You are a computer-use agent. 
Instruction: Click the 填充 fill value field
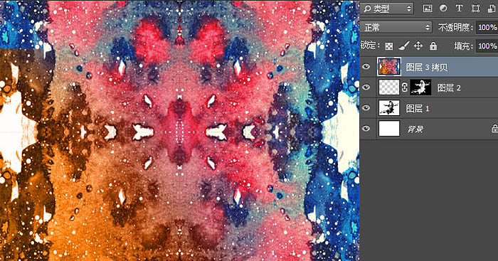[487, 46]
